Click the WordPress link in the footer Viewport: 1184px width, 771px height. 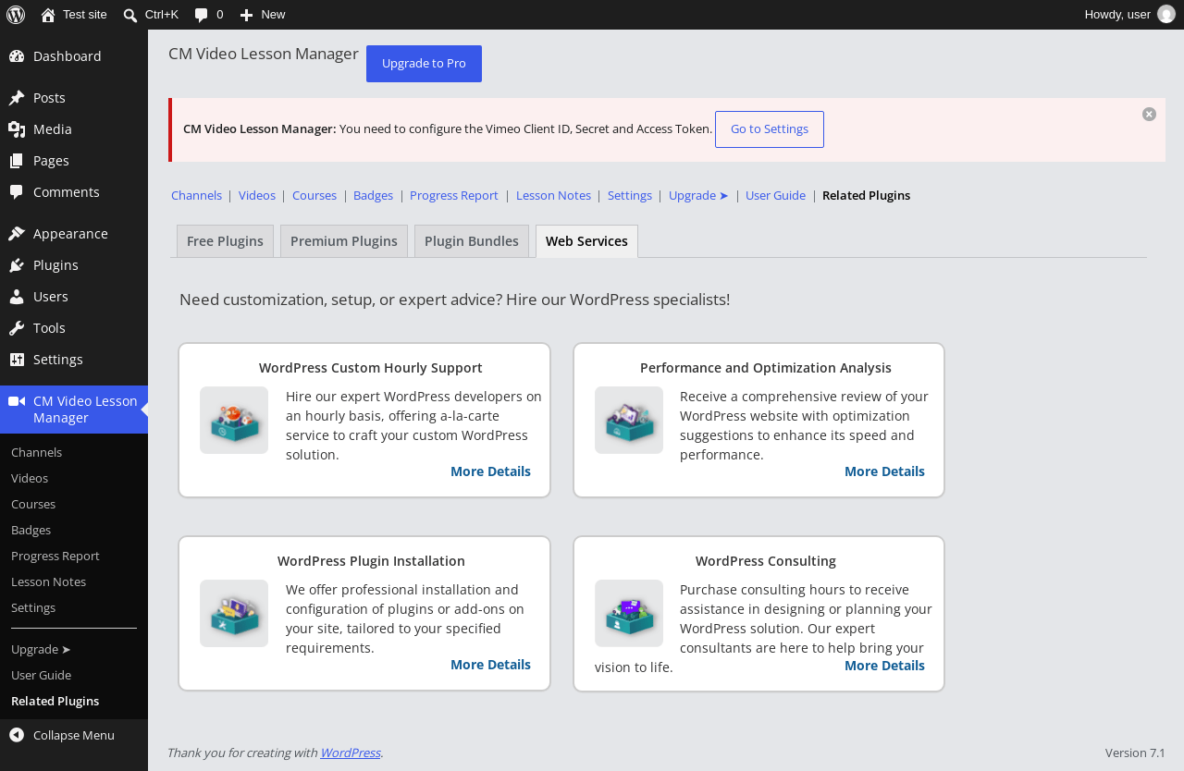pos(350,753)
